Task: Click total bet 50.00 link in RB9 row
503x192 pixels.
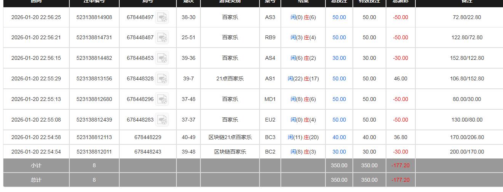Action: coord(339,37)
